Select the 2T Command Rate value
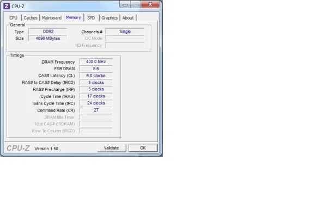 click(96, 110)
